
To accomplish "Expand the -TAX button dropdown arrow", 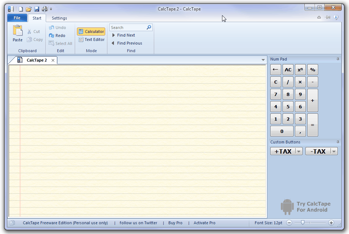I will tap(334, 151).
